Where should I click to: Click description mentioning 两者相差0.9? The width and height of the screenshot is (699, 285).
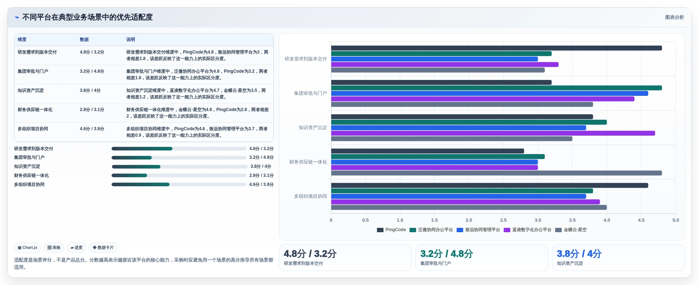click(197, 132)
